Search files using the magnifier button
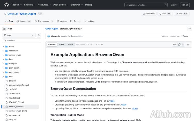Screen dimensions: 194x121 click(39, 35)
